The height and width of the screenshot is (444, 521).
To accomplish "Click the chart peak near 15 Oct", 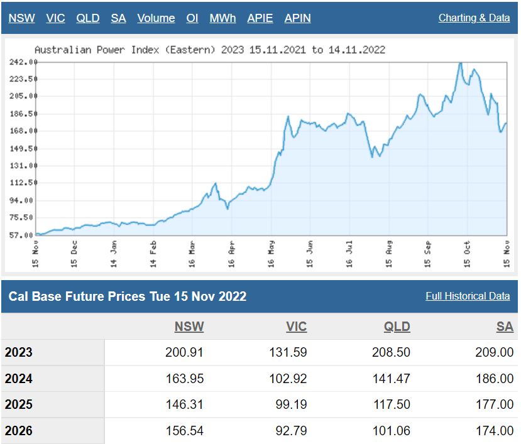I will click(461, 63).
